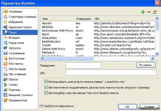This screenshot has width=161, height=111.
Task: Click the horizontal scrollbar thumb
Action: pyautogui.click(x=69, y=59)
